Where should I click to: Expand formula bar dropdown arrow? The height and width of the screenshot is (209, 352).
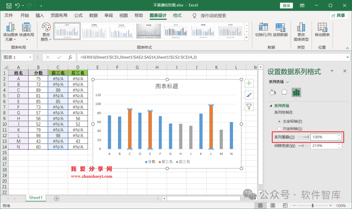[x=347, y=57]
